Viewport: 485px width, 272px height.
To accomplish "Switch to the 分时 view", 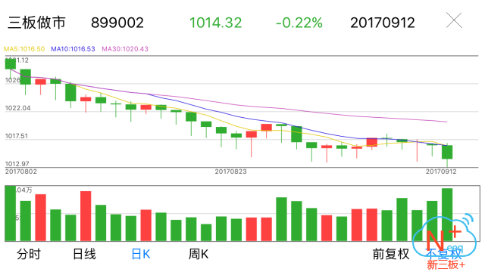I will (29, 255).
